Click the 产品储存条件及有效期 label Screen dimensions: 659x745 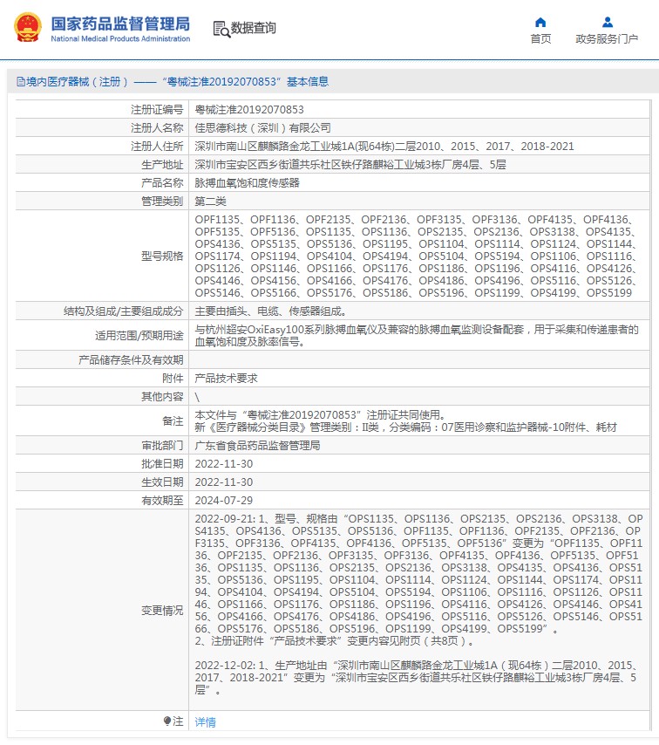pyautogui.click(x=131, y=360)
